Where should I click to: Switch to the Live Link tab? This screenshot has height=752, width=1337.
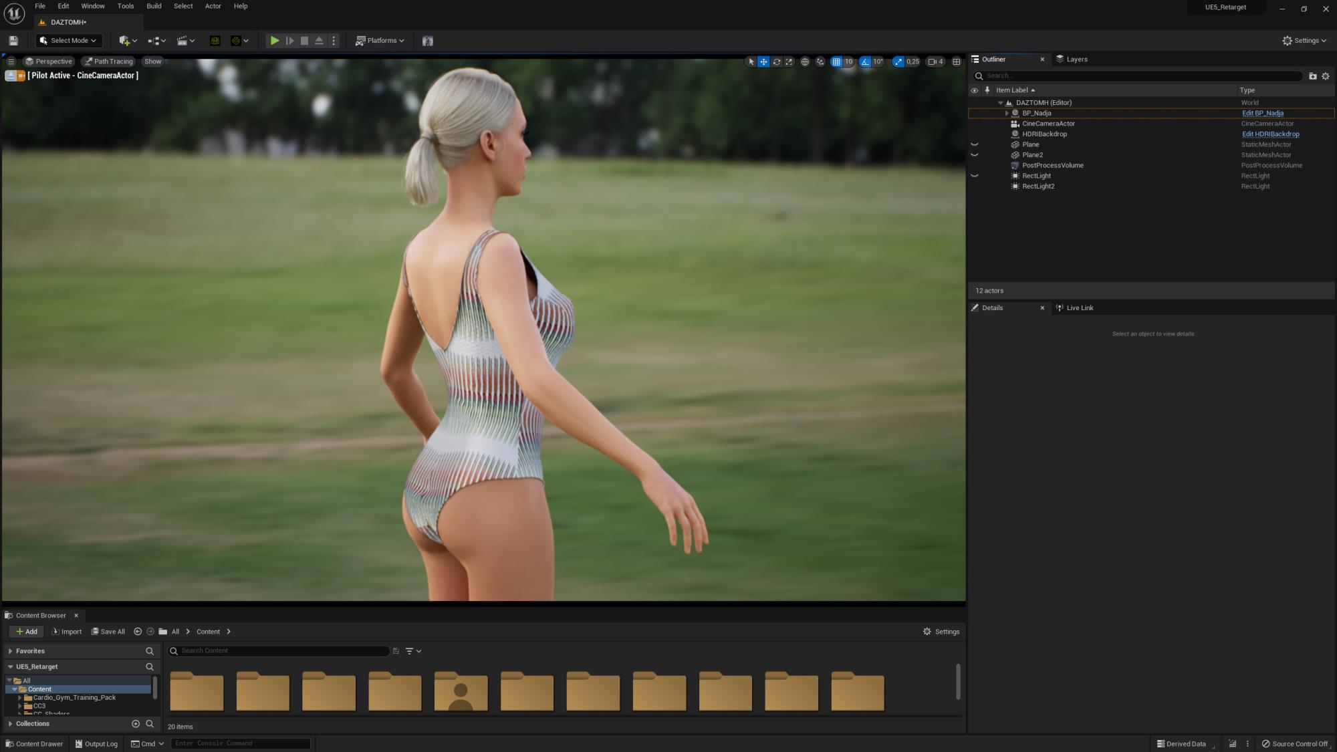click(x=1074, y=308)
